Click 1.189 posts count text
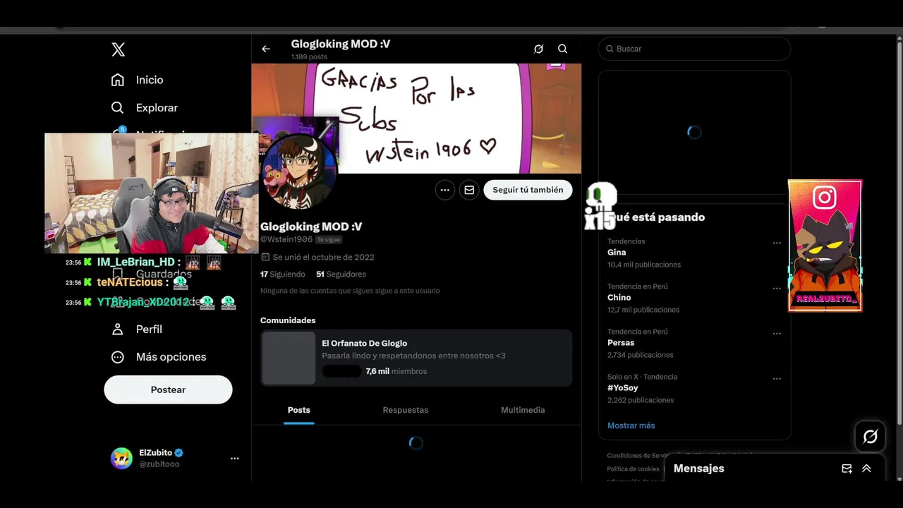The width and height of the screenshot is (903, 508). click(309, 56)
